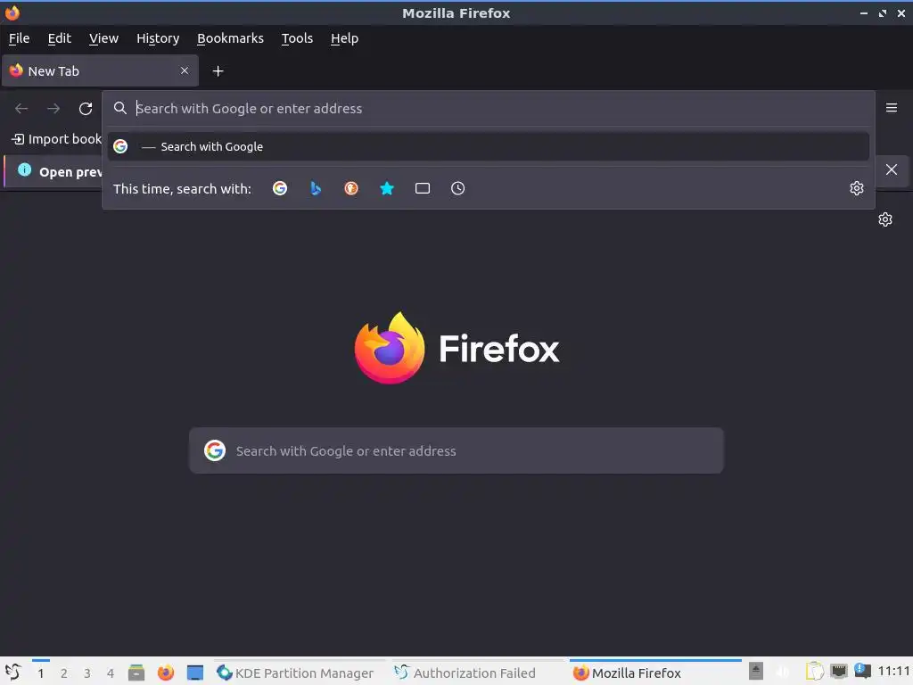Click the page search box
This screenshot has height=685, width=913.
pos(456,450)
